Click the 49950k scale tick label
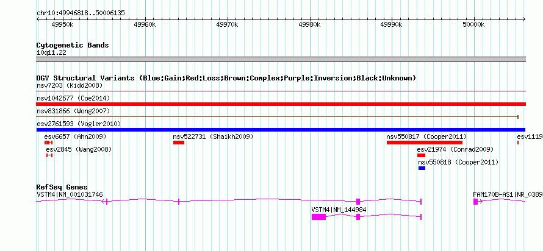The width and height of the screenshot is (543, 251). click(62, 25)
